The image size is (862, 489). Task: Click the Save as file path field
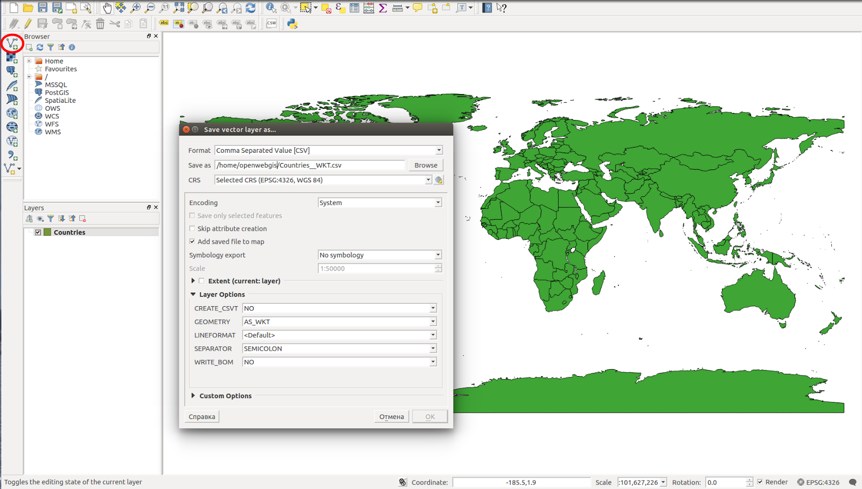pyautogui.click(x=309, y=165)
